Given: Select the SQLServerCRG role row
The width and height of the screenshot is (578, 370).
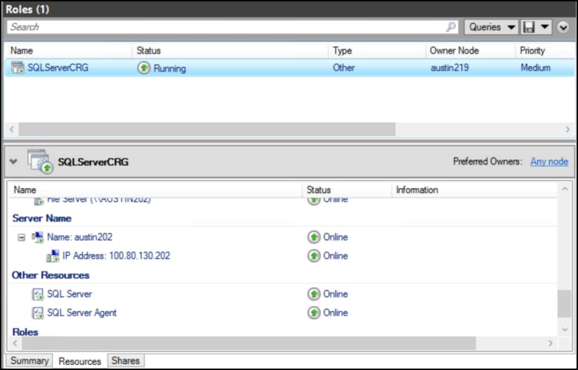Looking at the screenshot, I should tap(289, 68).
